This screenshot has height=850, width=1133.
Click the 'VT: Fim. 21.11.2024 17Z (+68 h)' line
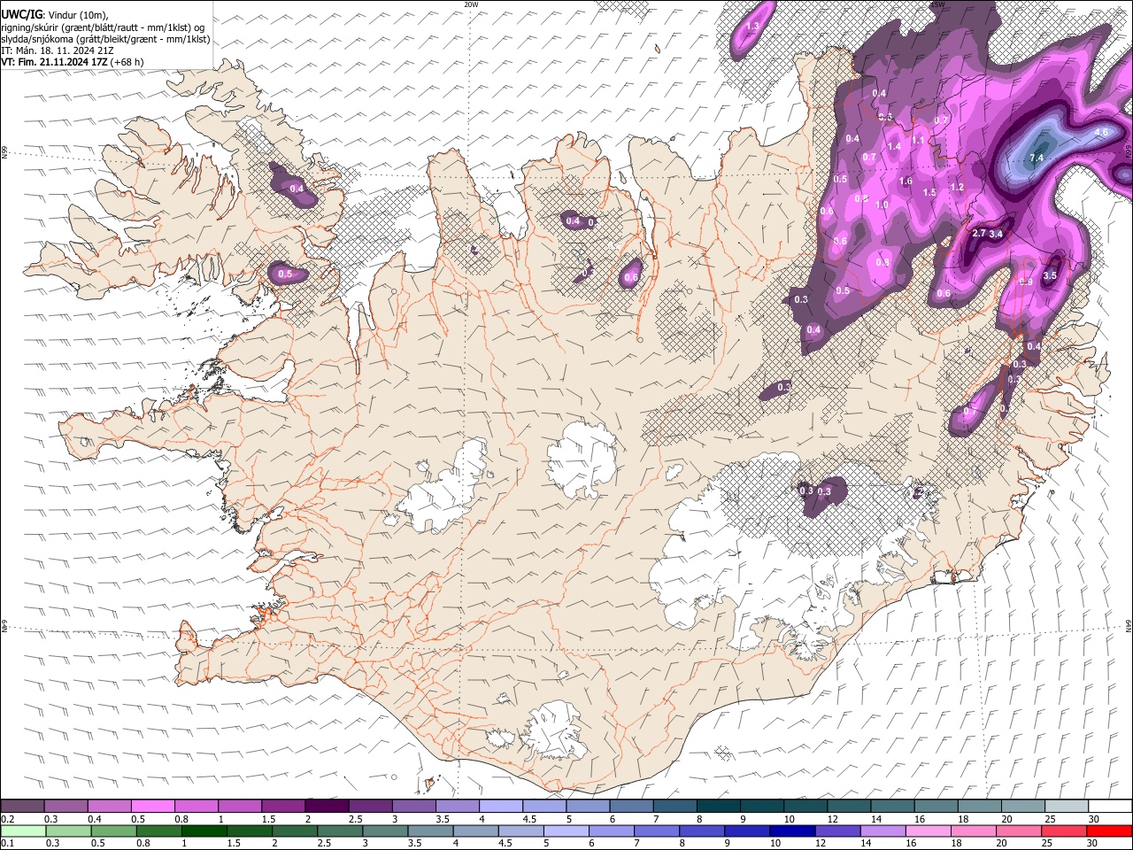point(73,62)
